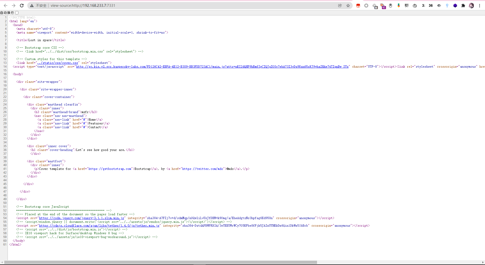Open the gray circle extension

366,6
